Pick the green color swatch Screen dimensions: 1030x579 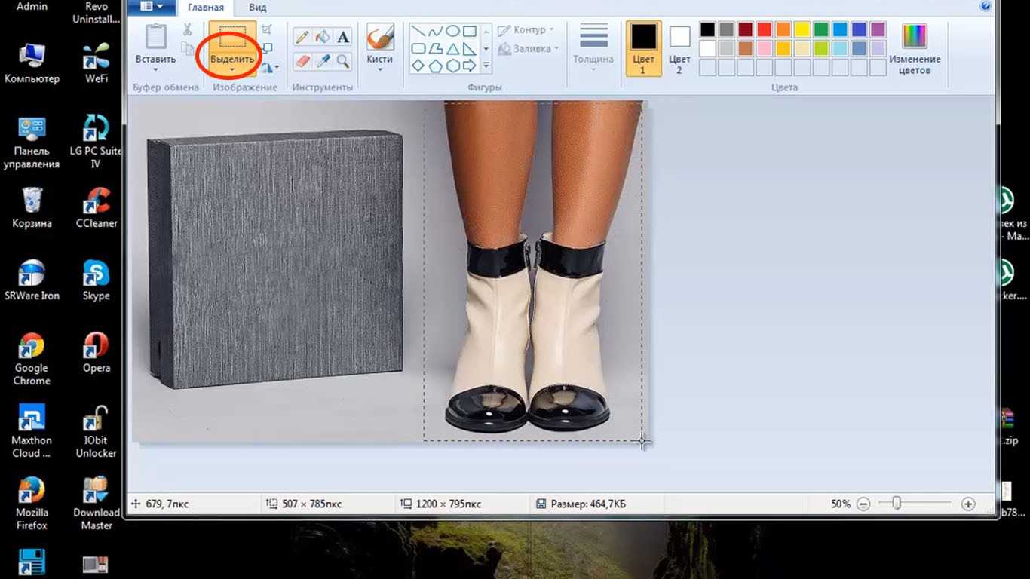point(821,30)
